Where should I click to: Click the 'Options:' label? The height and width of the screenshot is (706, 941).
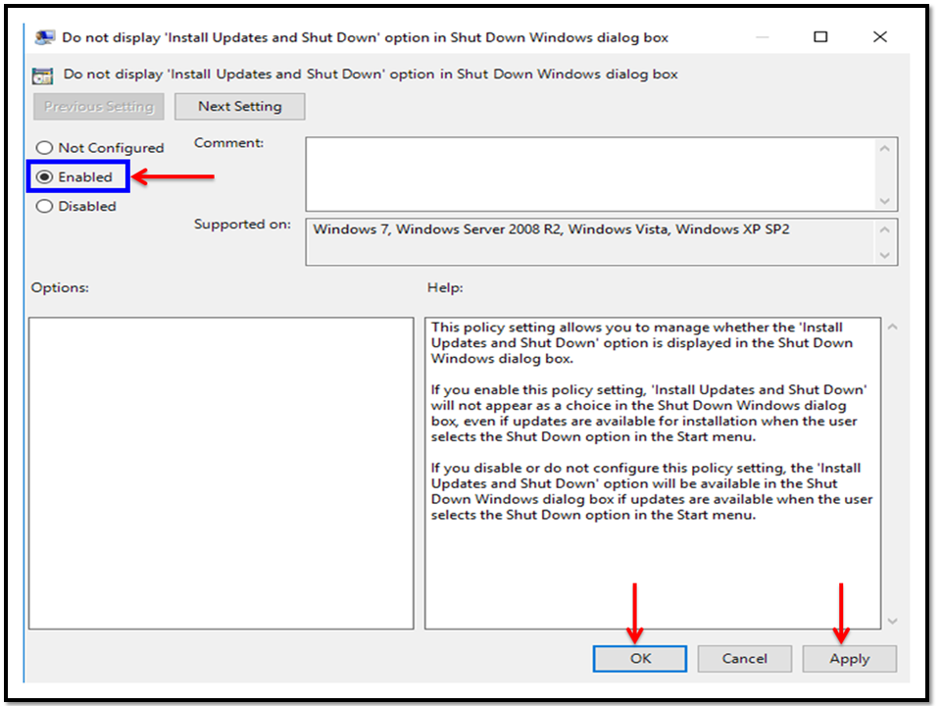tap(60, 287)
